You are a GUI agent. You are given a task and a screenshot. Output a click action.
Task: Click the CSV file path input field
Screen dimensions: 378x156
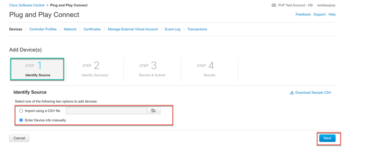[106, 111]
